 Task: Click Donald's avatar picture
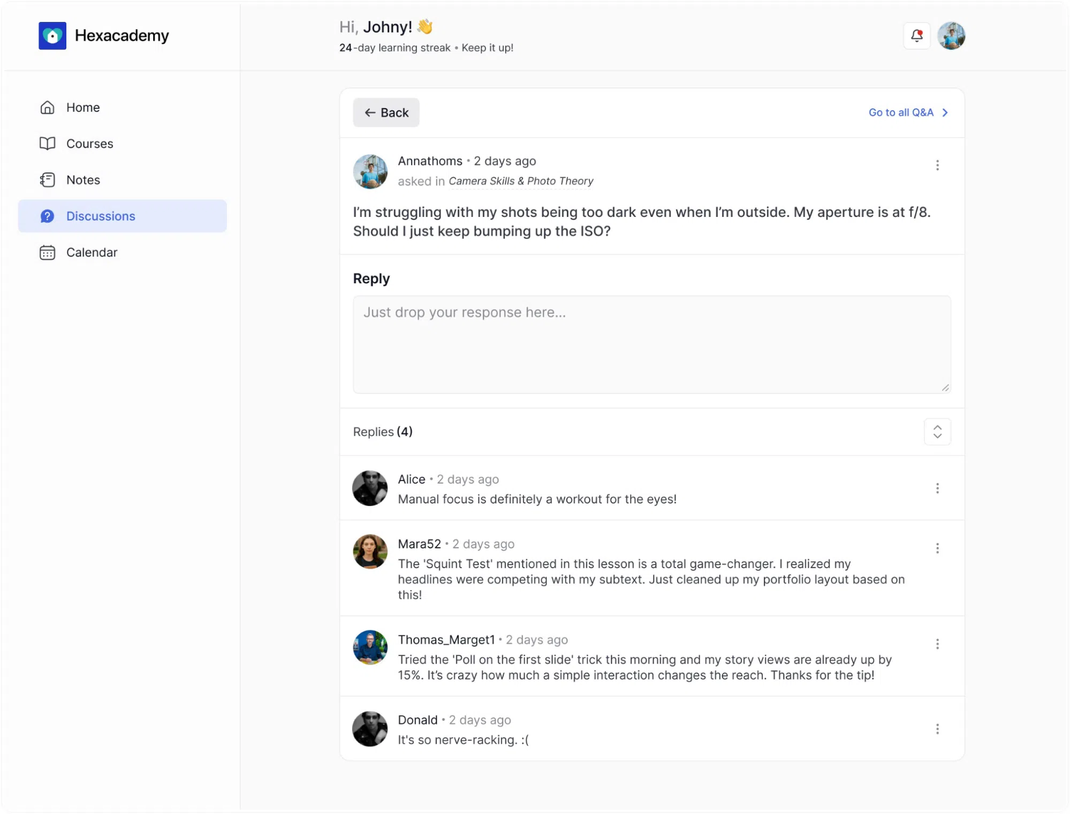370,729
